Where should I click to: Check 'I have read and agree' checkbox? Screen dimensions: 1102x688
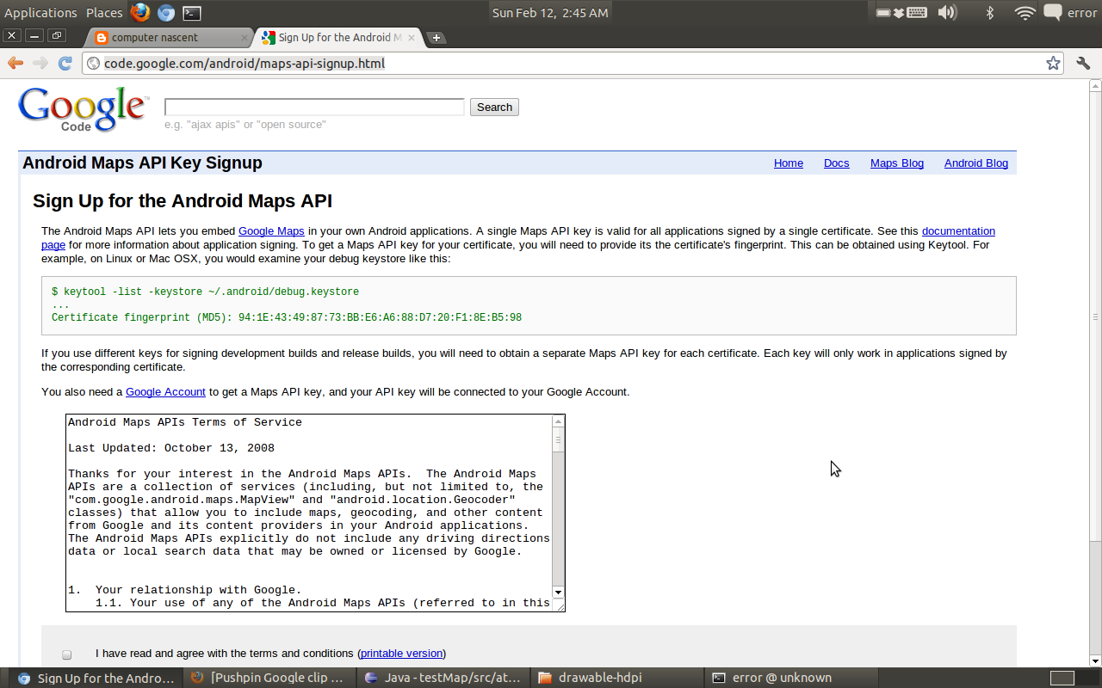click(x=66, y=654)
